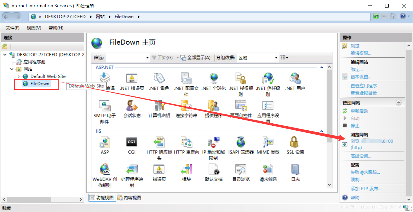Expand the Default Web Site tree node
Viewport: 413px width, 212px height.
pos(19,76)
